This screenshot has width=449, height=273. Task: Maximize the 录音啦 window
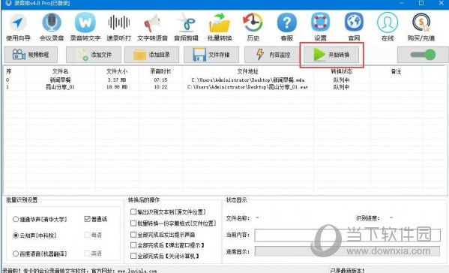(x=421, y=3)
